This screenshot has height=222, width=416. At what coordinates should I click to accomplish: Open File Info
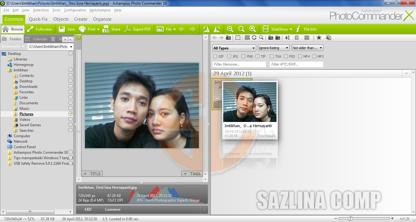click(x=306, y=29)
